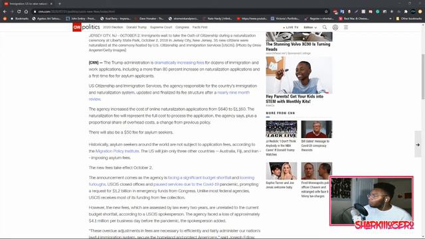Click the page vertical scrollbar
Viewport: 425px width, 239px height.
(423, 77)
